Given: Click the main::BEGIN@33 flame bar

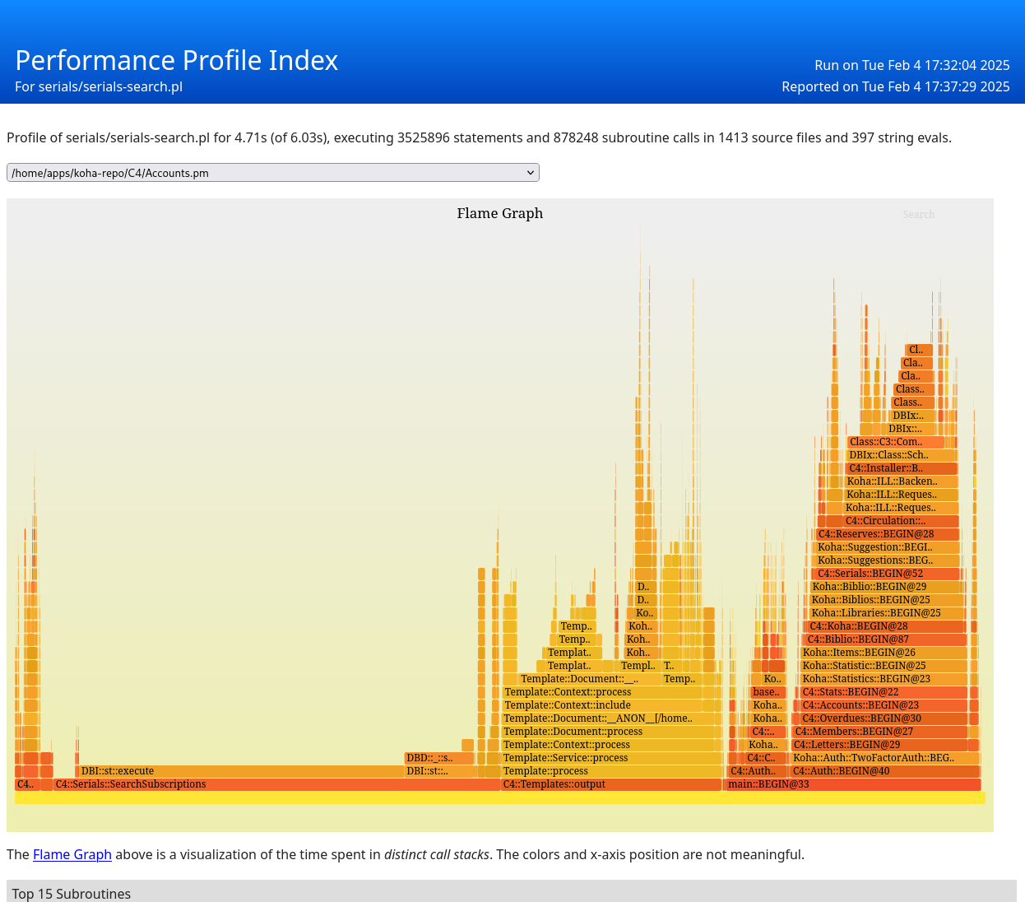Looking at the screenshot, I should tap(851, 784).
